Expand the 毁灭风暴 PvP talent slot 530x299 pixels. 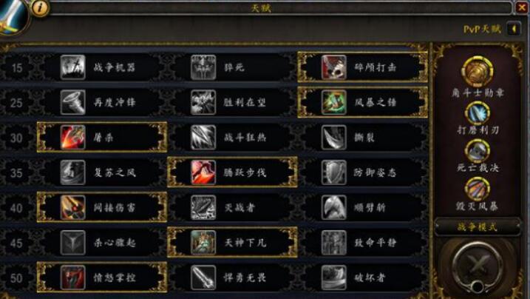pyautogui.click(x=478, y=189)
